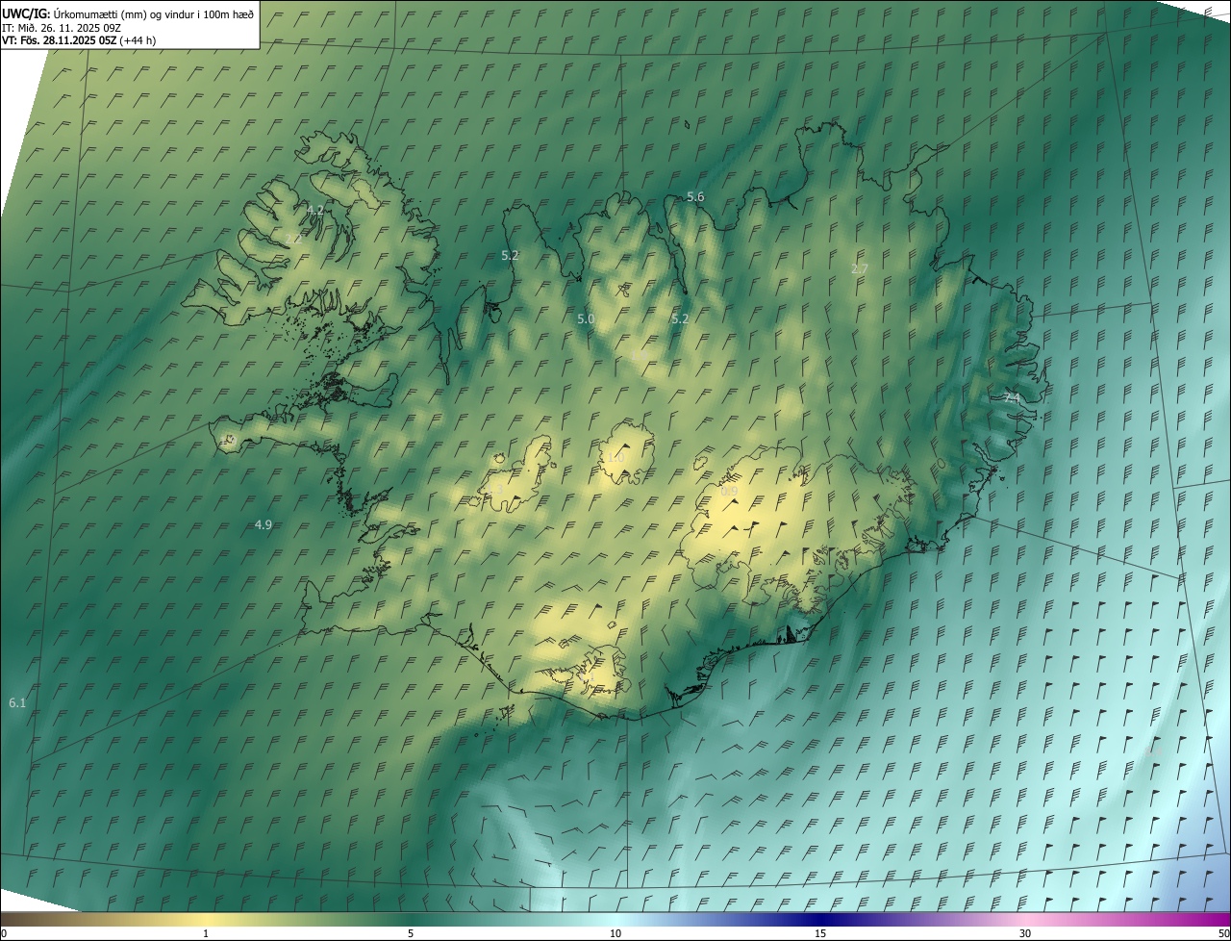Select the IT line dated 26. 11. 2025 09Z
The height and width of the screenshot is (941, 1231).
(61, 27)
